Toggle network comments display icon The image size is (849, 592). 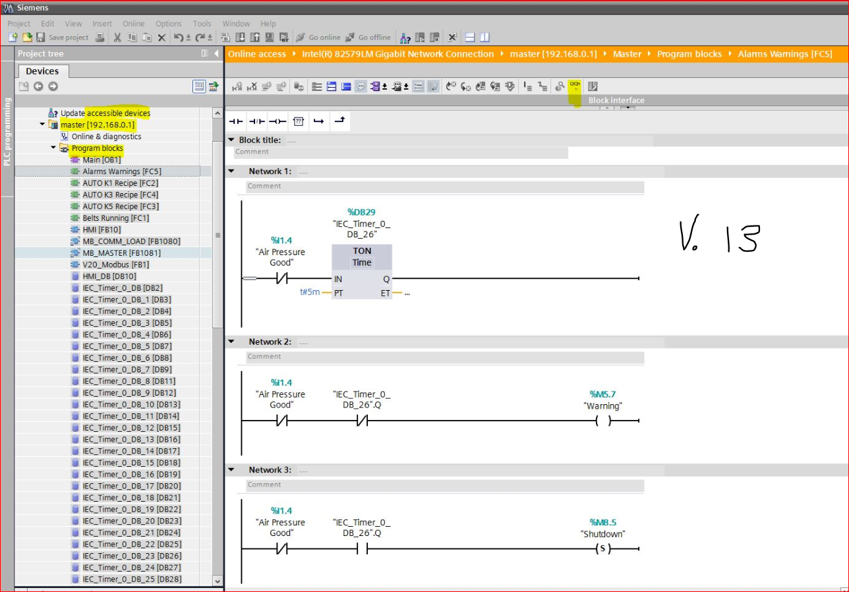pos(361,86)
